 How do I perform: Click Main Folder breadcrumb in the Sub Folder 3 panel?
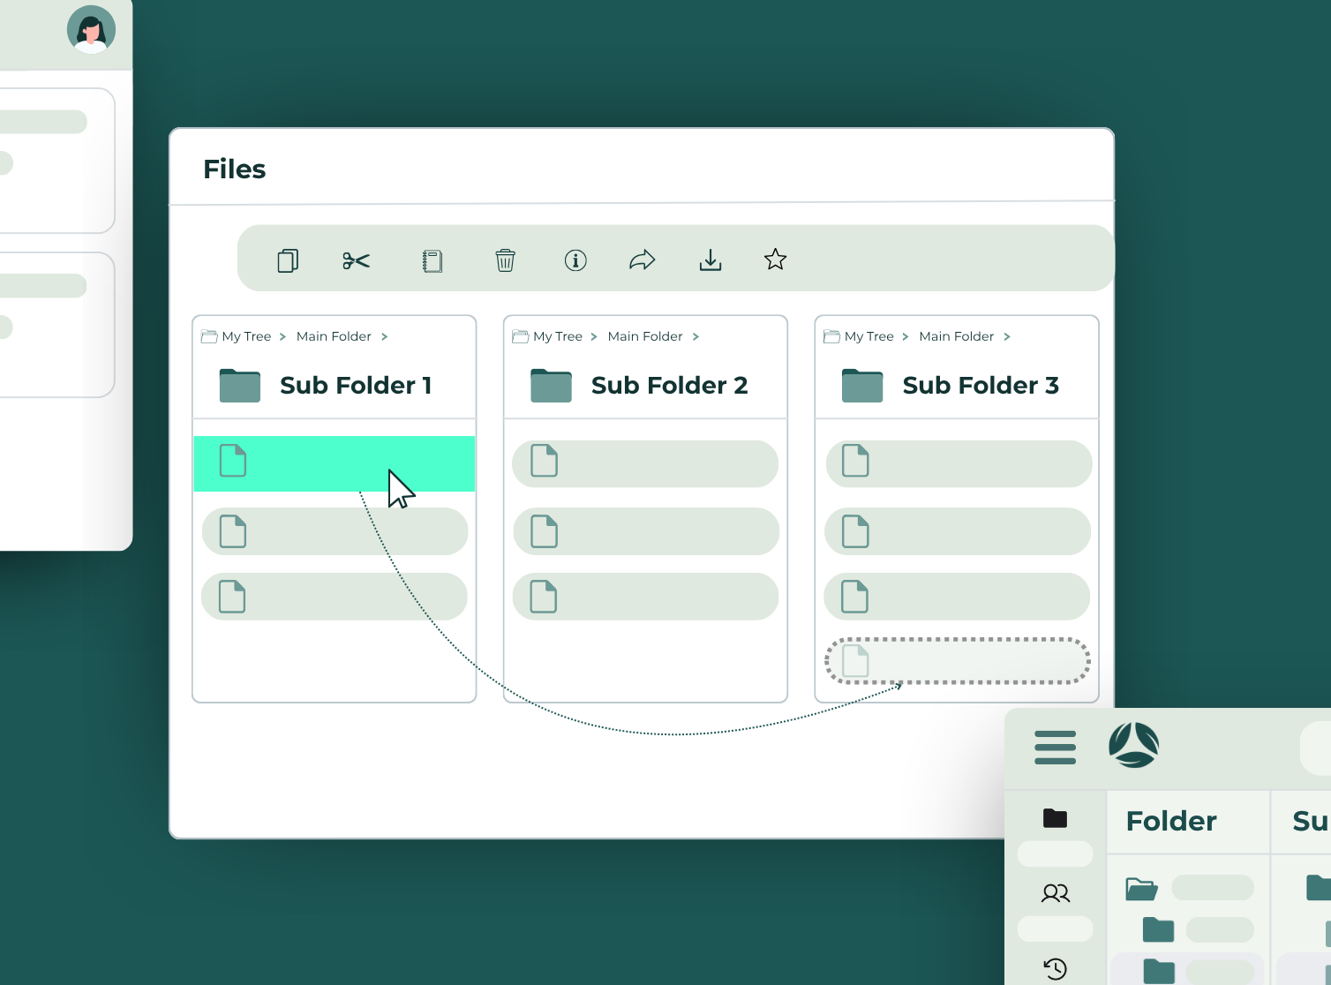click(957, 336)
